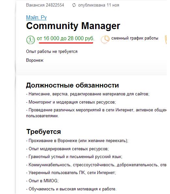The width and height of the screenshot is (170, 194).
Task: Click salary text от 16 000 до 28 000 руб.
Action: [65, 38]
